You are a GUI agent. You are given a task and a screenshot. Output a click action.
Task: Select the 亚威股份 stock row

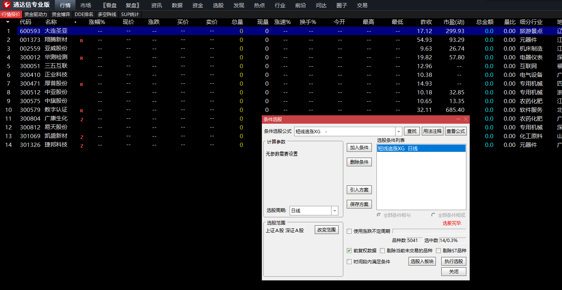(281, 49)
